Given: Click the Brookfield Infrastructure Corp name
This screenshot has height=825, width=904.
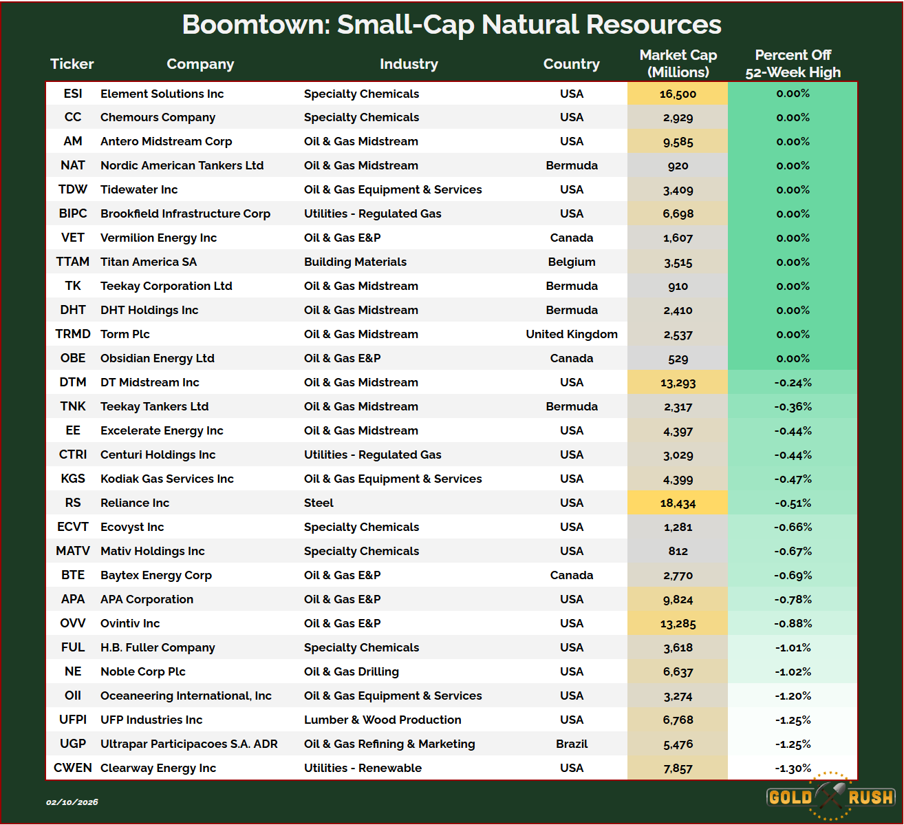Looking at the screenshot, I should (185, 213).
